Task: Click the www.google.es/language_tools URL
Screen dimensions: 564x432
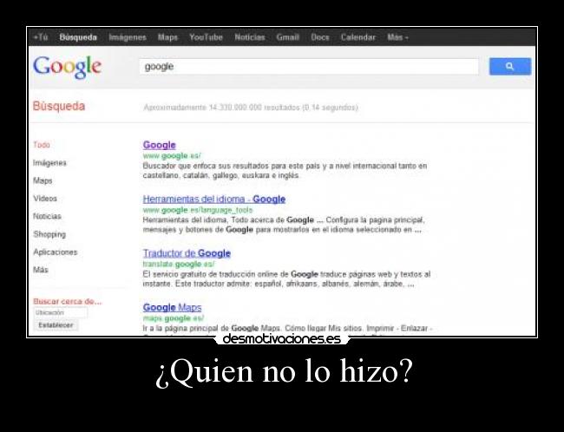Action: pyautogui.click(x=198, y=210)
